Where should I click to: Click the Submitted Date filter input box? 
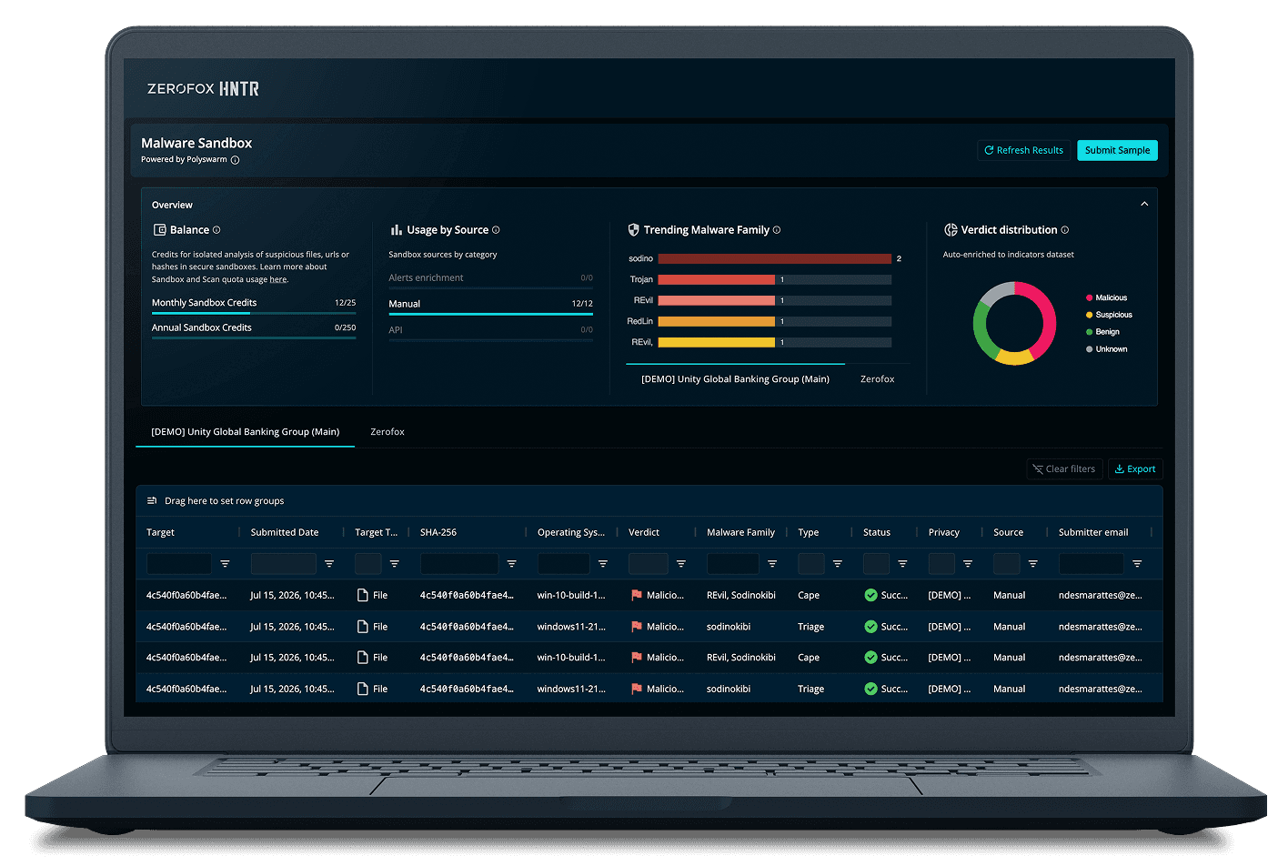[284, 564]
